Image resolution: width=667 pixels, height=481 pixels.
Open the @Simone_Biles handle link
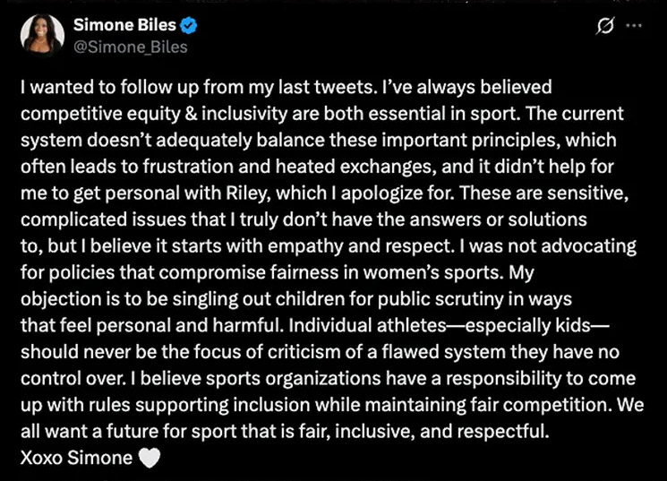pos(136,47)
